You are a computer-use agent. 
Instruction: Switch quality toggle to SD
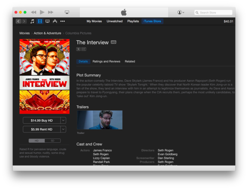pyautogui.click(x=53, y=141)
